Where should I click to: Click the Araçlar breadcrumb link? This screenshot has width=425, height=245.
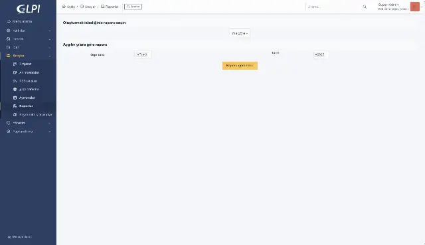[x=88, y=7]
